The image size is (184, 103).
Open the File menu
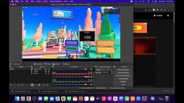click(x=22, y=1)
